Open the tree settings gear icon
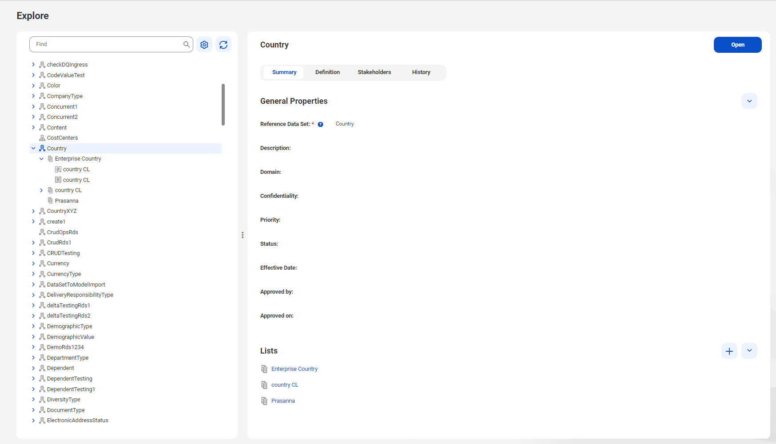The height and width of the screenshot is (444, 776). tap(204, 45)
